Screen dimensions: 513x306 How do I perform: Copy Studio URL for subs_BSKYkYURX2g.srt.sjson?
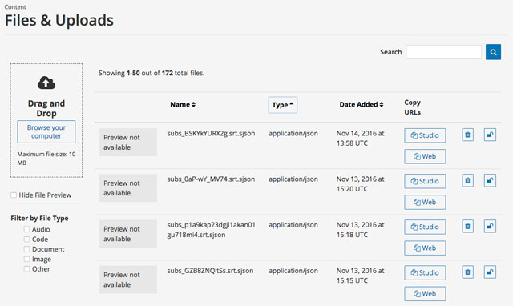click(x=425, y=135)
